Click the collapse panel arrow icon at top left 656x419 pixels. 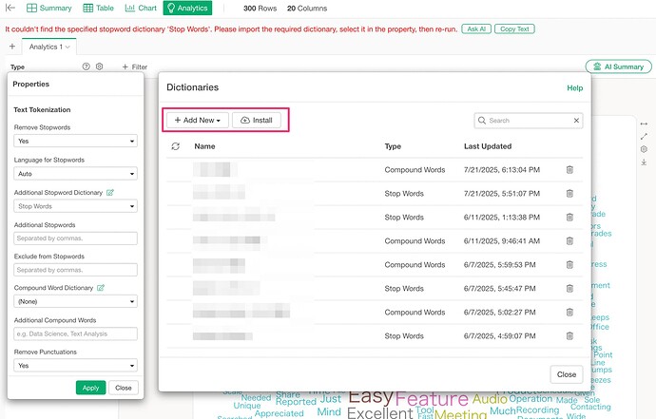[10, 8]
